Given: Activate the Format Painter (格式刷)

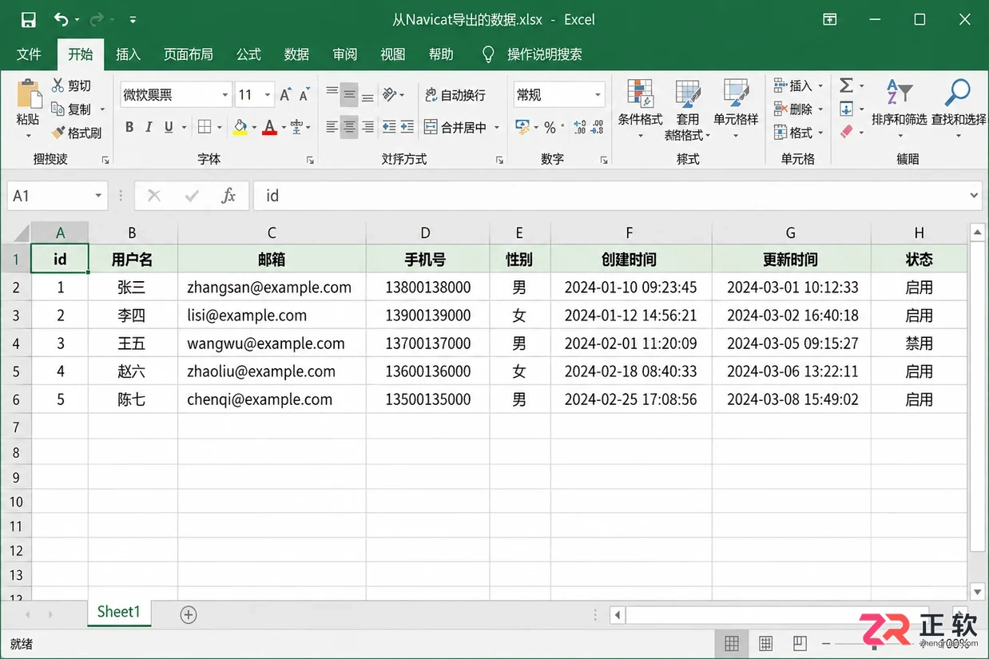Looking at the screenshot, I should [58, 133].
